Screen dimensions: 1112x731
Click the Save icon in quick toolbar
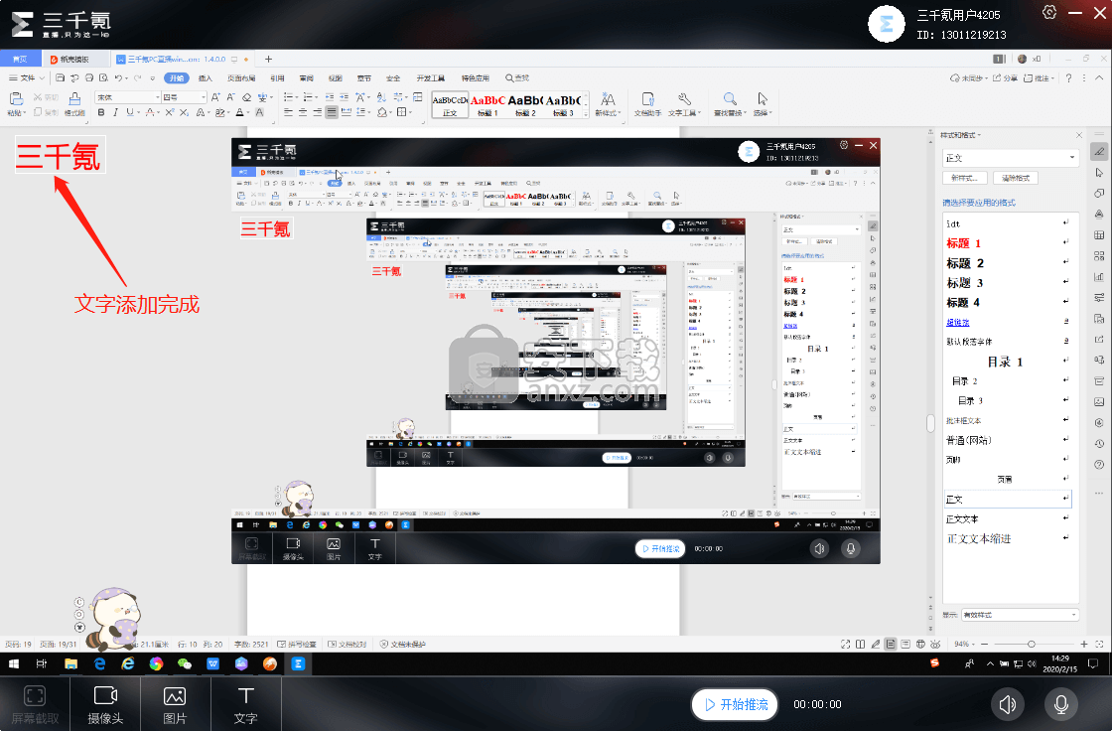pyautogui.click(x=61, y=78)
